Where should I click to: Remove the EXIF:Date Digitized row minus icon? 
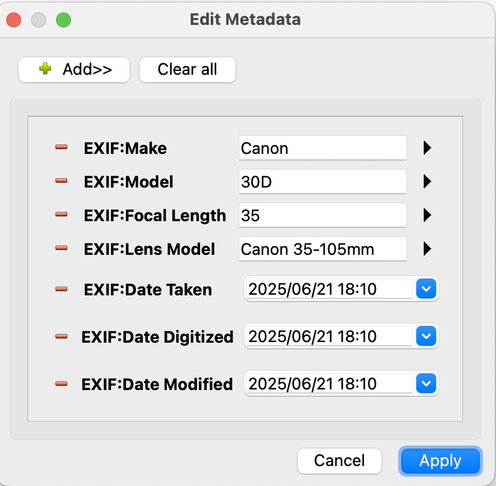[61, 336]
